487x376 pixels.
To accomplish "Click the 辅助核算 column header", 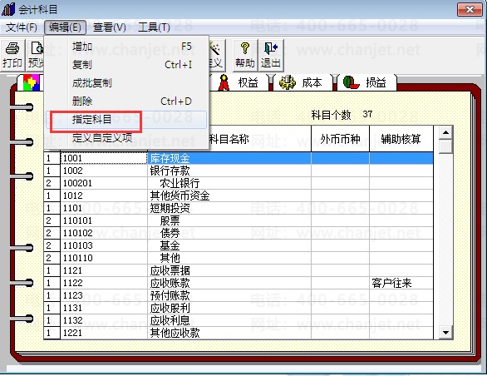I will tap(401, 139).
